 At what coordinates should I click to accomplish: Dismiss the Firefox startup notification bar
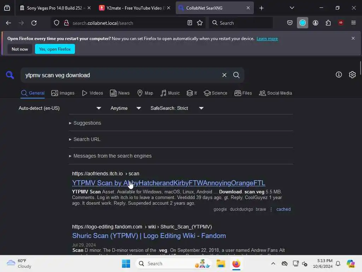click(353, 38)
